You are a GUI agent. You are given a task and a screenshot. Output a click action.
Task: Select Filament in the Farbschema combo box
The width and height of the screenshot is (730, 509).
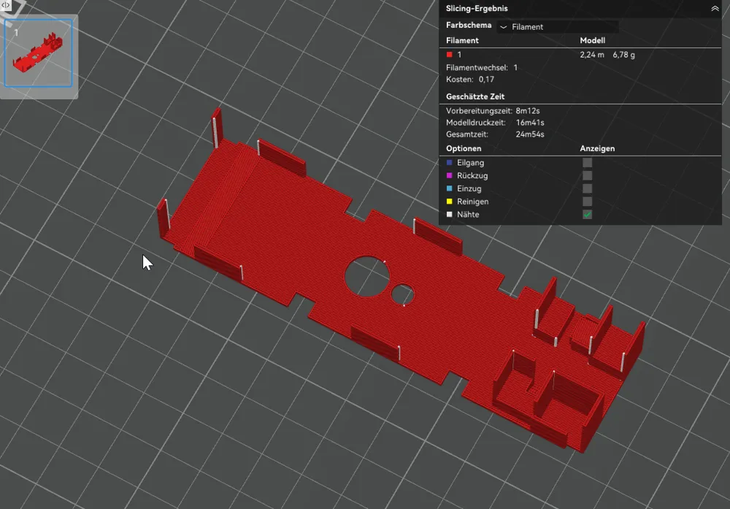point(557,26)
